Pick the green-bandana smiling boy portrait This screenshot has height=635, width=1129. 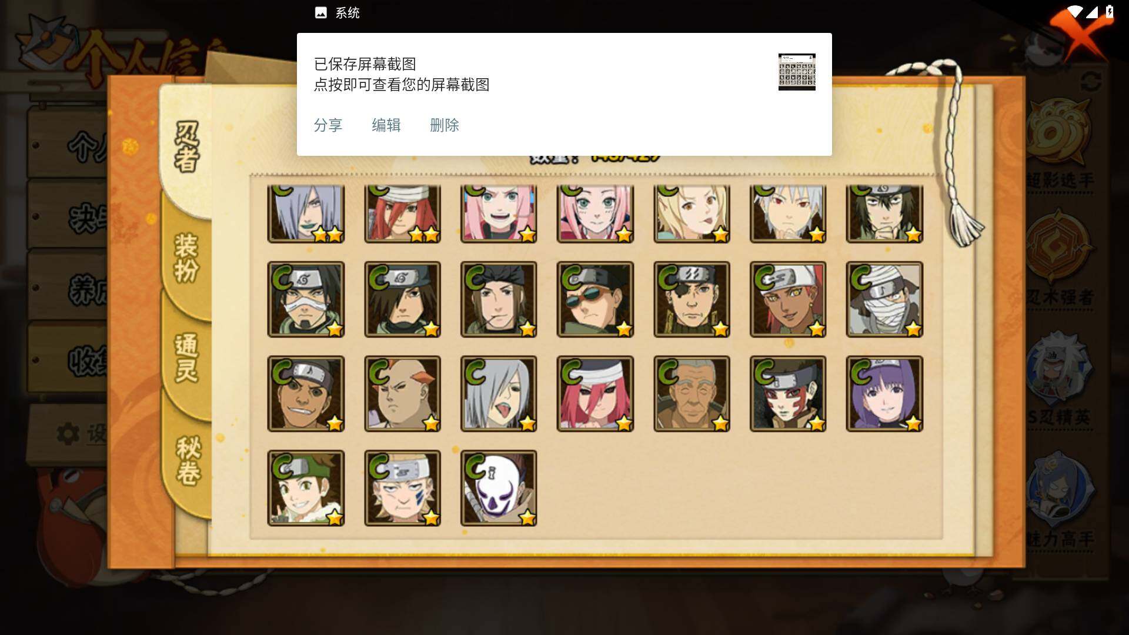pos(306,488)
